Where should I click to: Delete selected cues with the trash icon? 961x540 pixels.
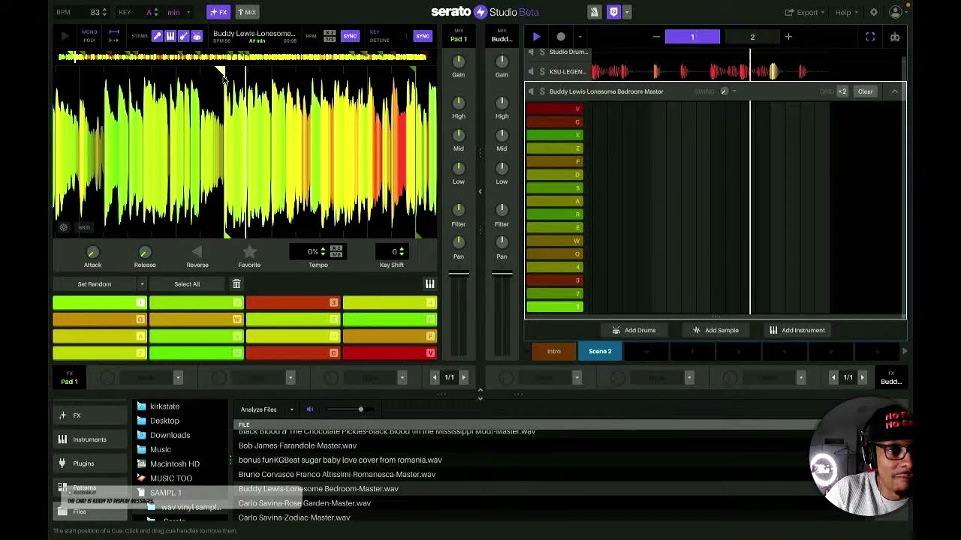(x=236, y=284)
